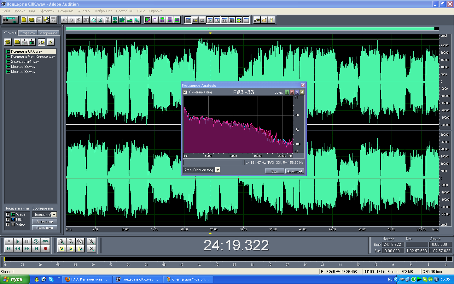Click Zoom In Horizontally magnifier
The height and width of the screenshot is (284, 454).
pos(62,241)
